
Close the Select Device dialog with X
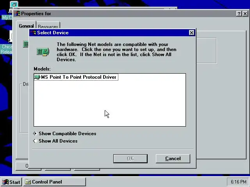coord(191,33)
